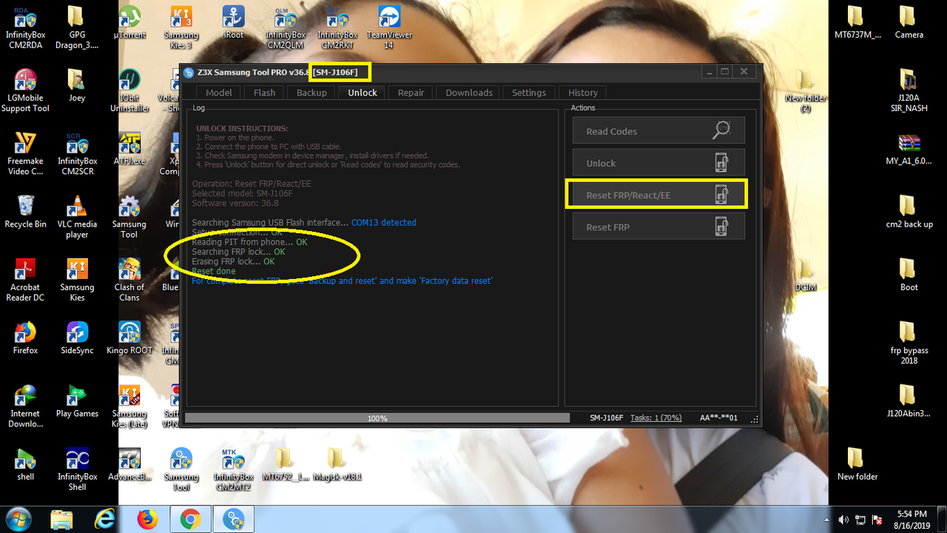Open Google Chrome from the taskbar
Image resolution: width=947 pixels, height=533 pixels.
(x=190, y=519)
